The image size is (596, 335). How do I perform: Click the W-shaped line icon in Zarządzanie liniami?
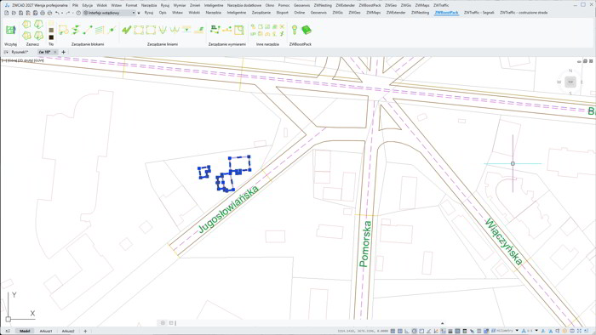tap(175, 30)
